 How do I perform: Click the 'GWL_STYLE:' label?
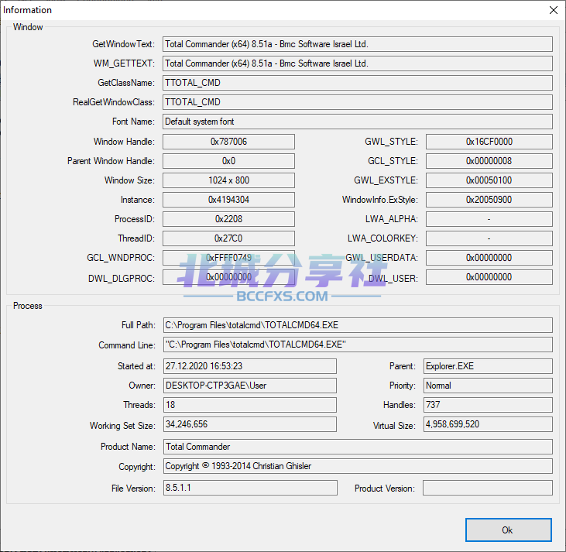[391, 142]
